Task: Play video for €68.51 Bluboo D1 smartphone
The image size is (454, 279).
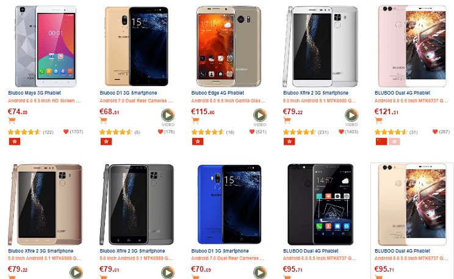Action: pos(168,115)
